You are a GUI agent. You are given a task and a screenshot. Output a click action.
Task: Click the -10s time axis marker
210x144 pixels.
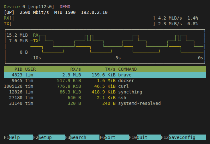point(36,58)
